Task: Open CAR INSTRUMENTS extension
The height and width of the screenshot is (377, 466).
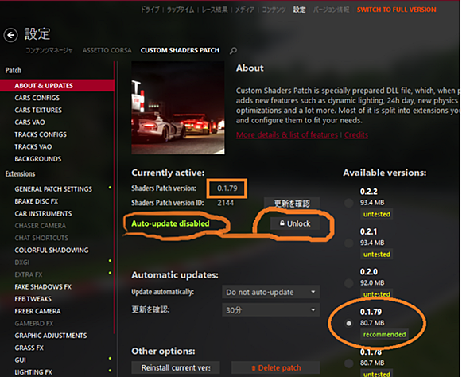Action: (44, 214)
